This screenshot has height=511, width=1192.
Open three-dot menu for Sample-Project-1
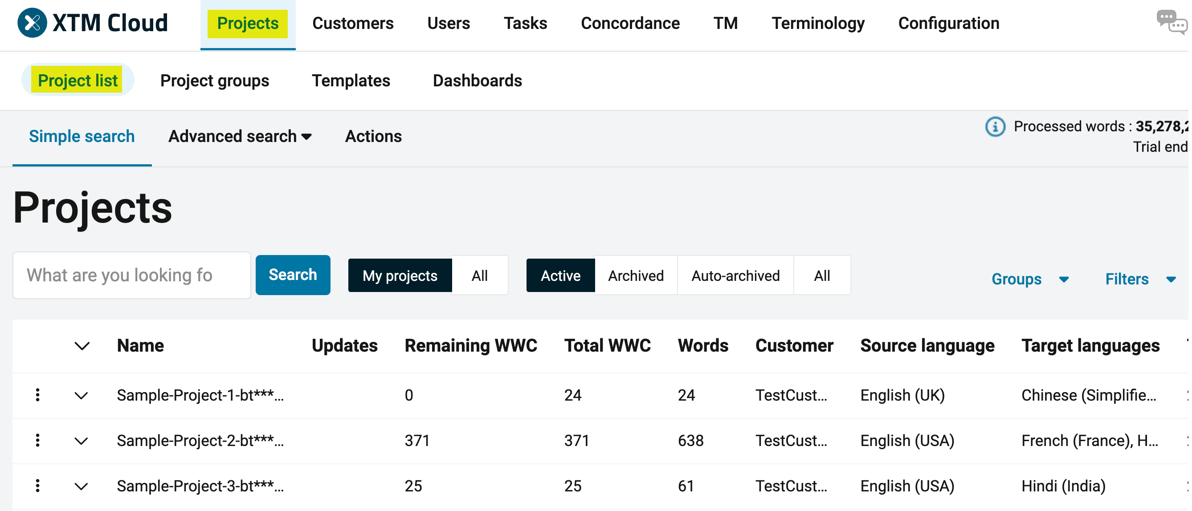click(x=37, y=395)
